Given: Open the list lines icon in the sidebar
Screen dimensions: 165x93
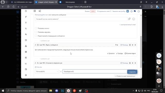Looking at the screenshot, I should [26, 58].
